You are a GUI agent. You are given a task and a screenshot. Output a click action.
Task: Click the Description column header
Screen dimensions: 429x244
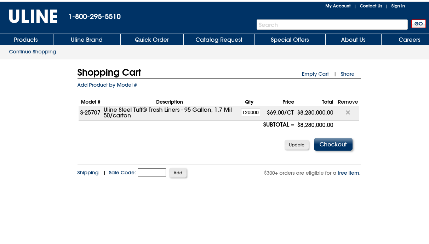pyautogui.click(x=170, y=102)
